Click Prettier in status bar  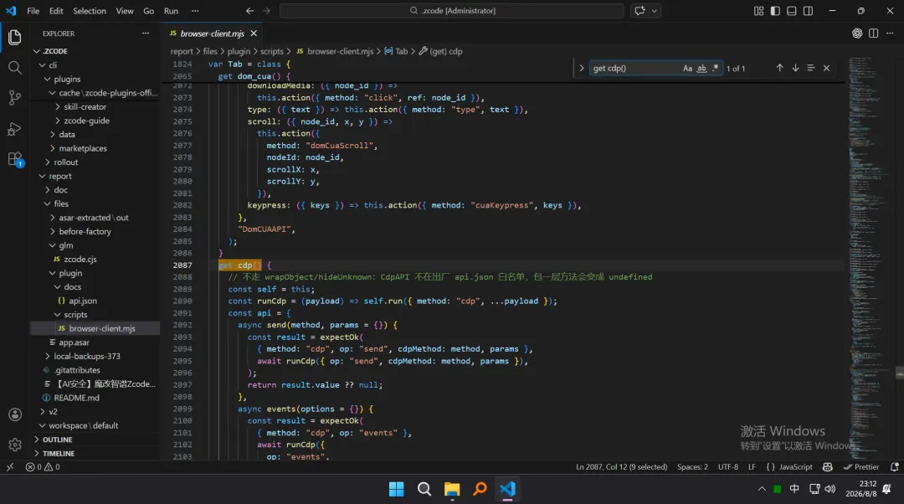click(x=861, y=467)
